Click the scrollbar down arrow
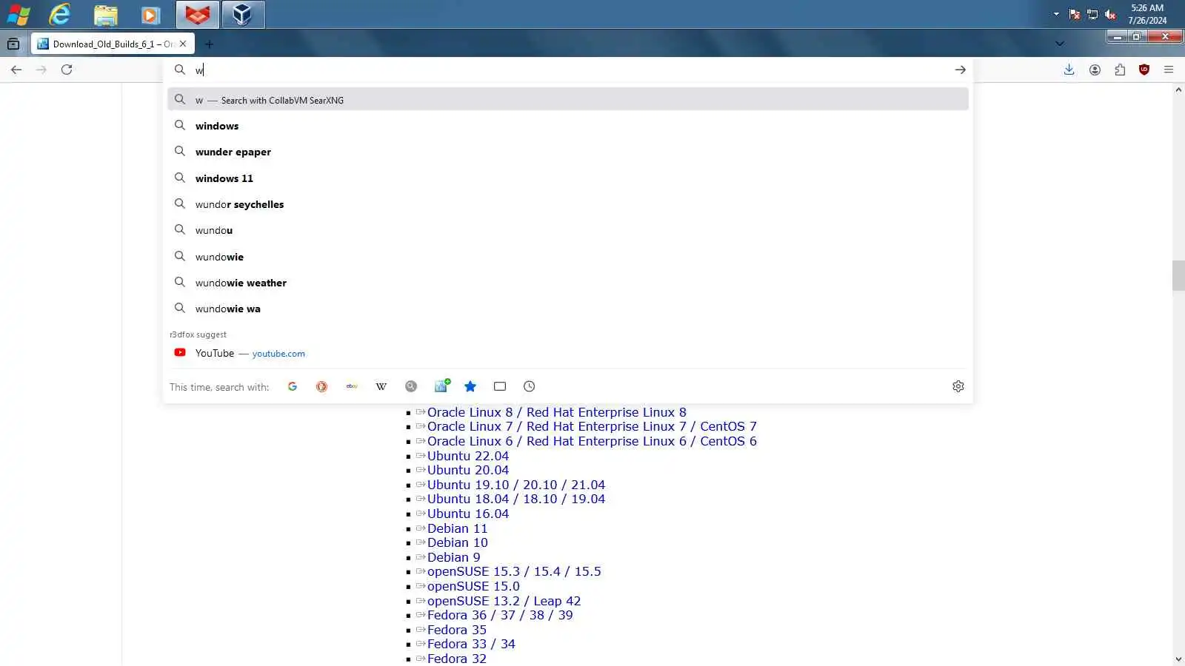 tap(1178, 659)
